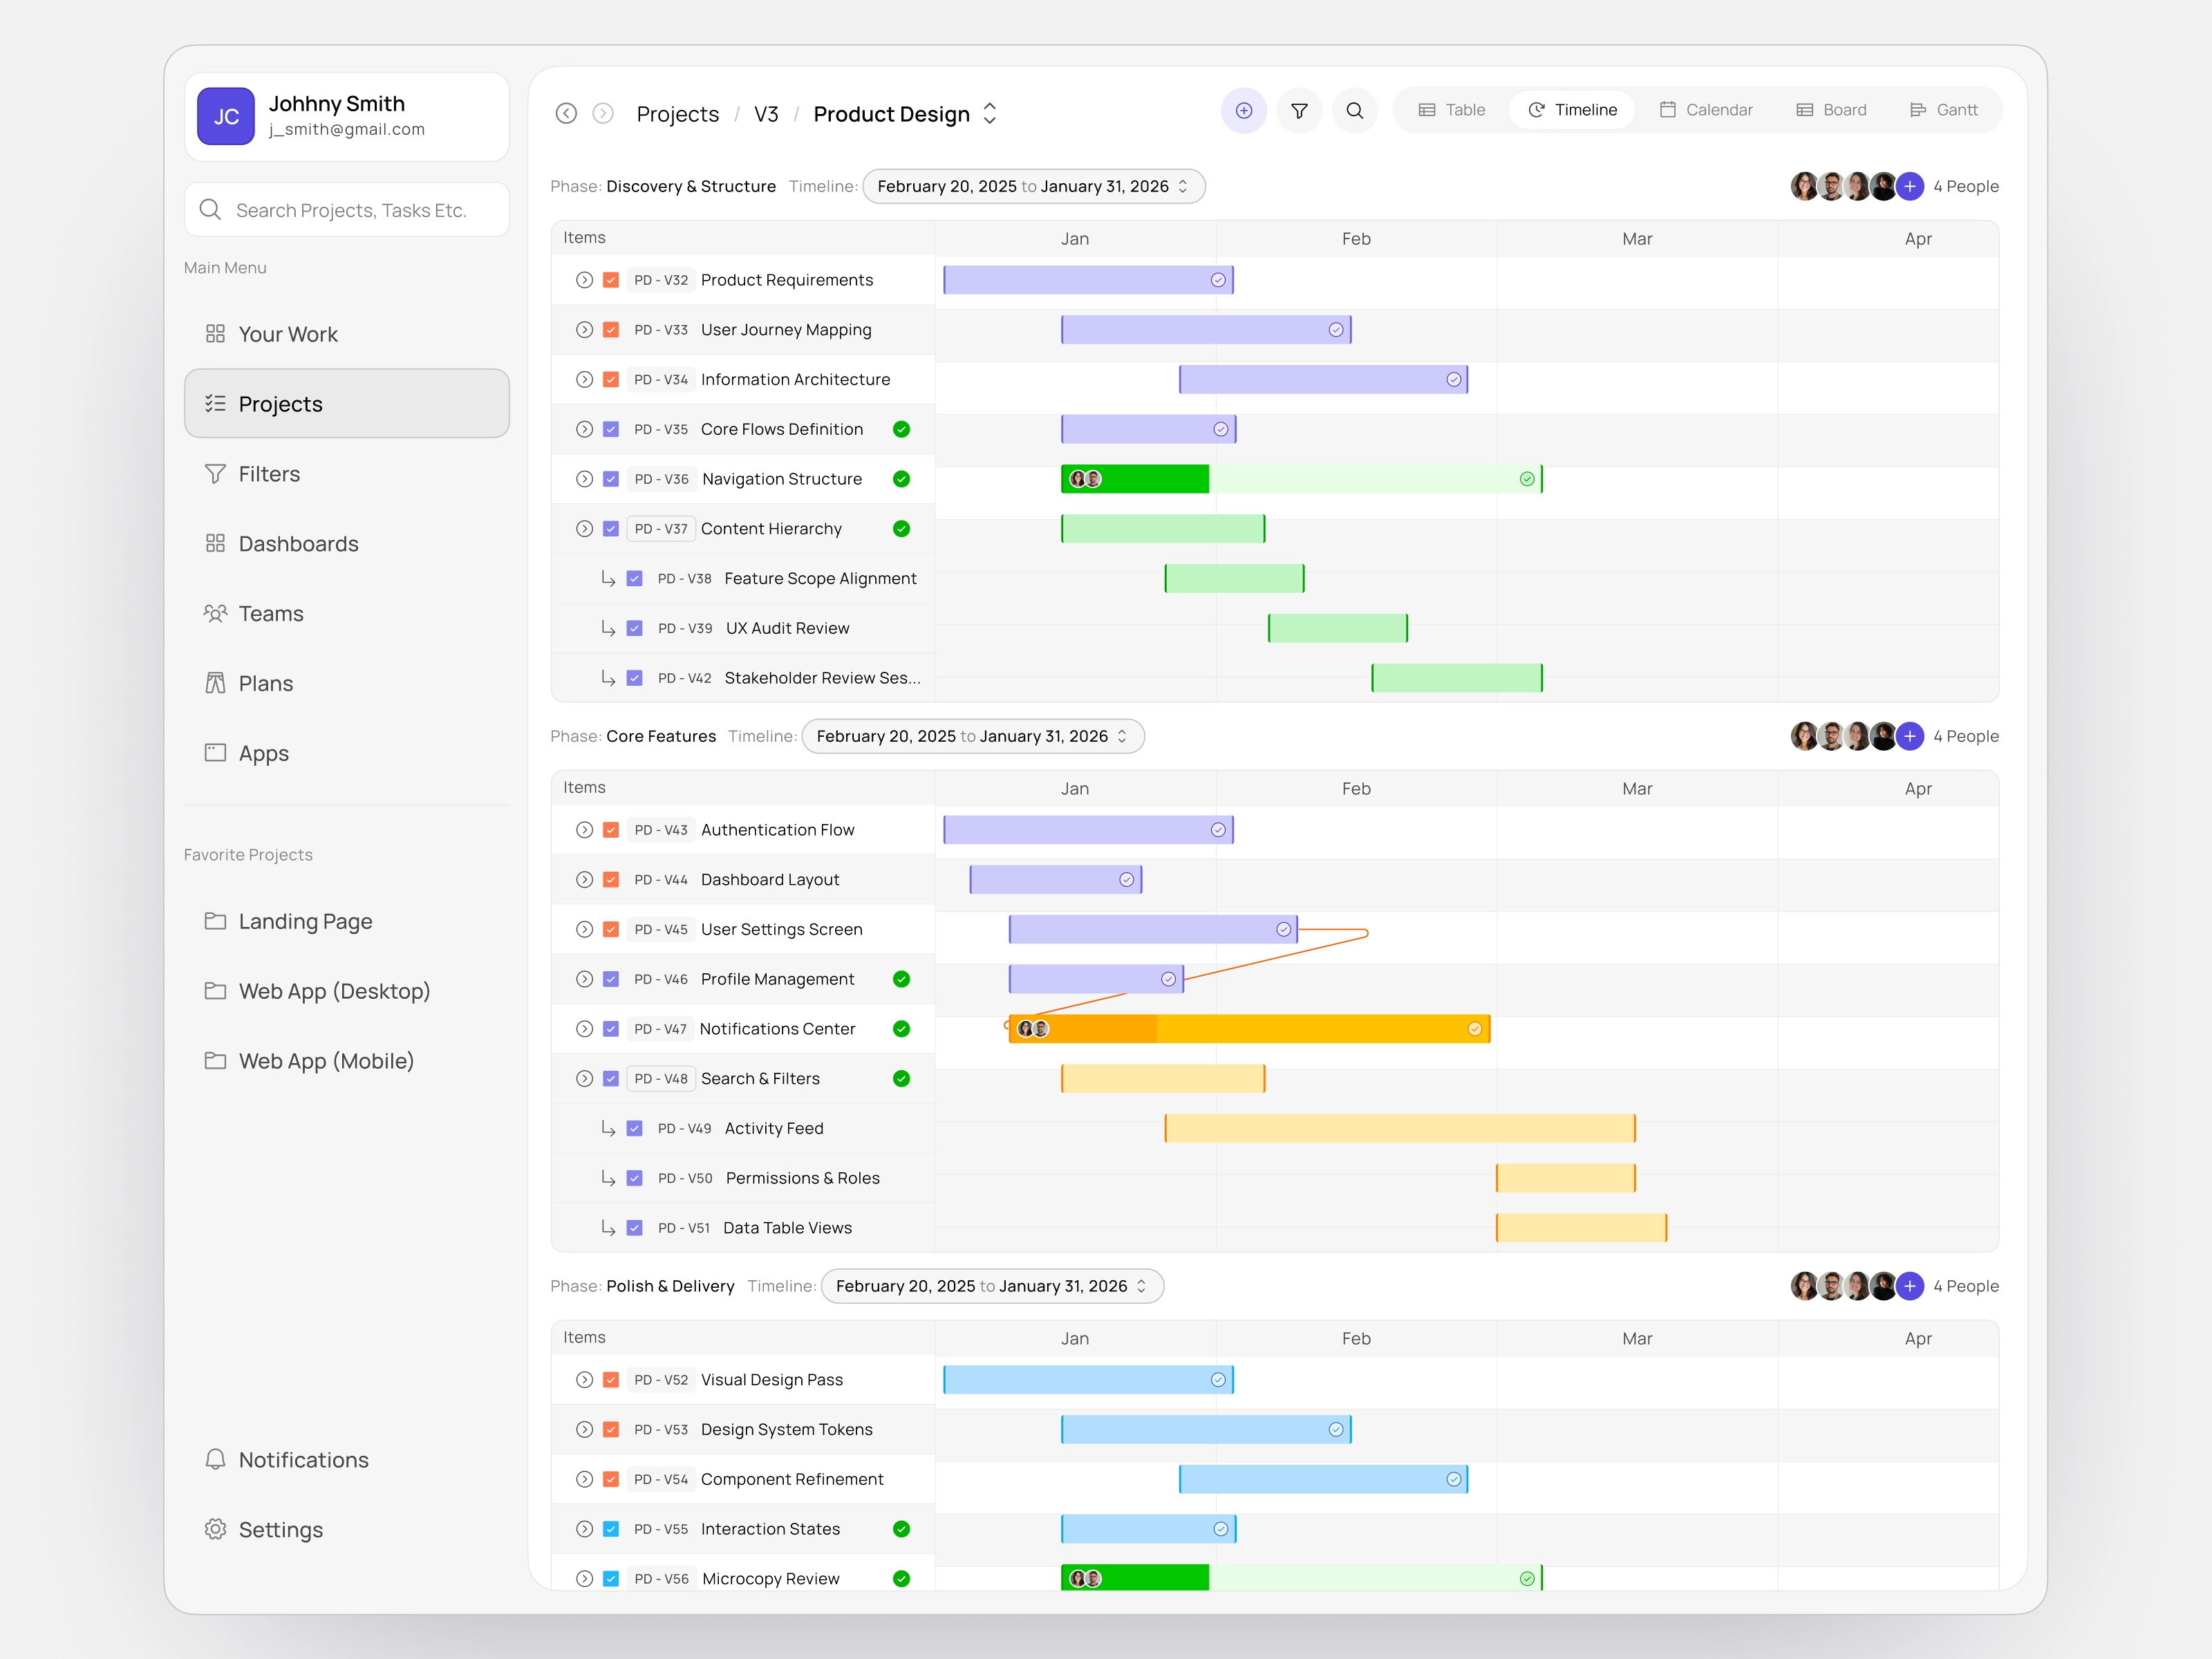2212x1659 pixels.
Task: Expand the PD-V35 Core Flows Definition row
Action: (585, 429)
